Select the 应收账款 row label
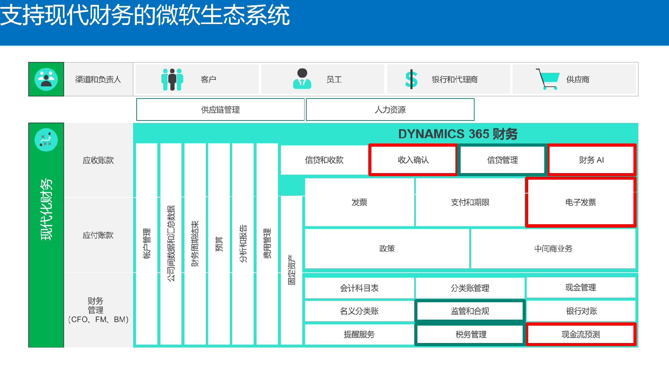The image size is (669, 375). [x=98, y=160]
